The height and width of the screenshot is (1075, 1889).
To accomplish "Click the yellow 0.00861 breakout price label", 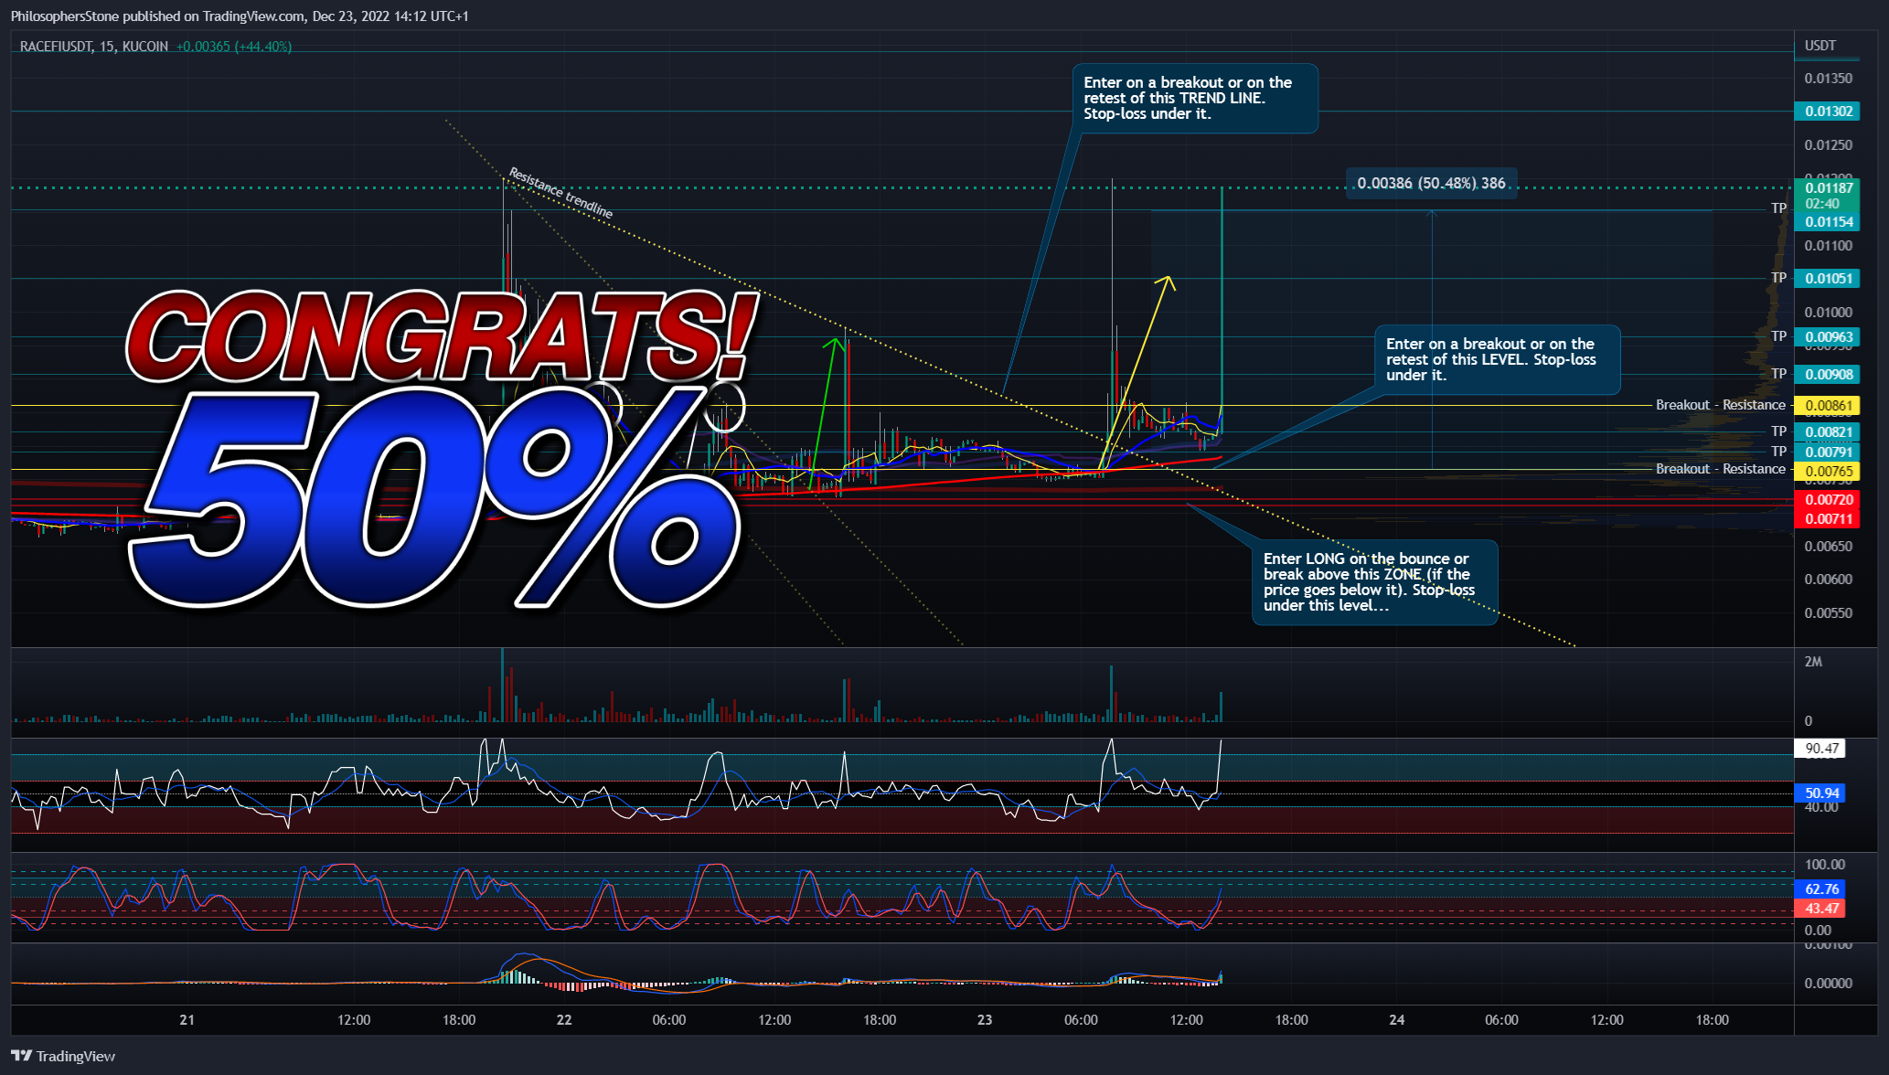I will point(1828,406).
